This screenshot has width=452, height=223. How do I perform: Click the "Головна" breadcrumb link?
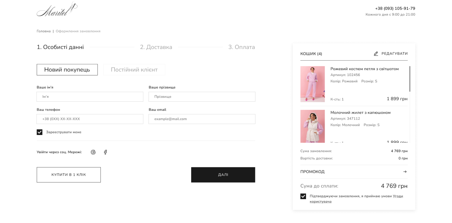44,31
